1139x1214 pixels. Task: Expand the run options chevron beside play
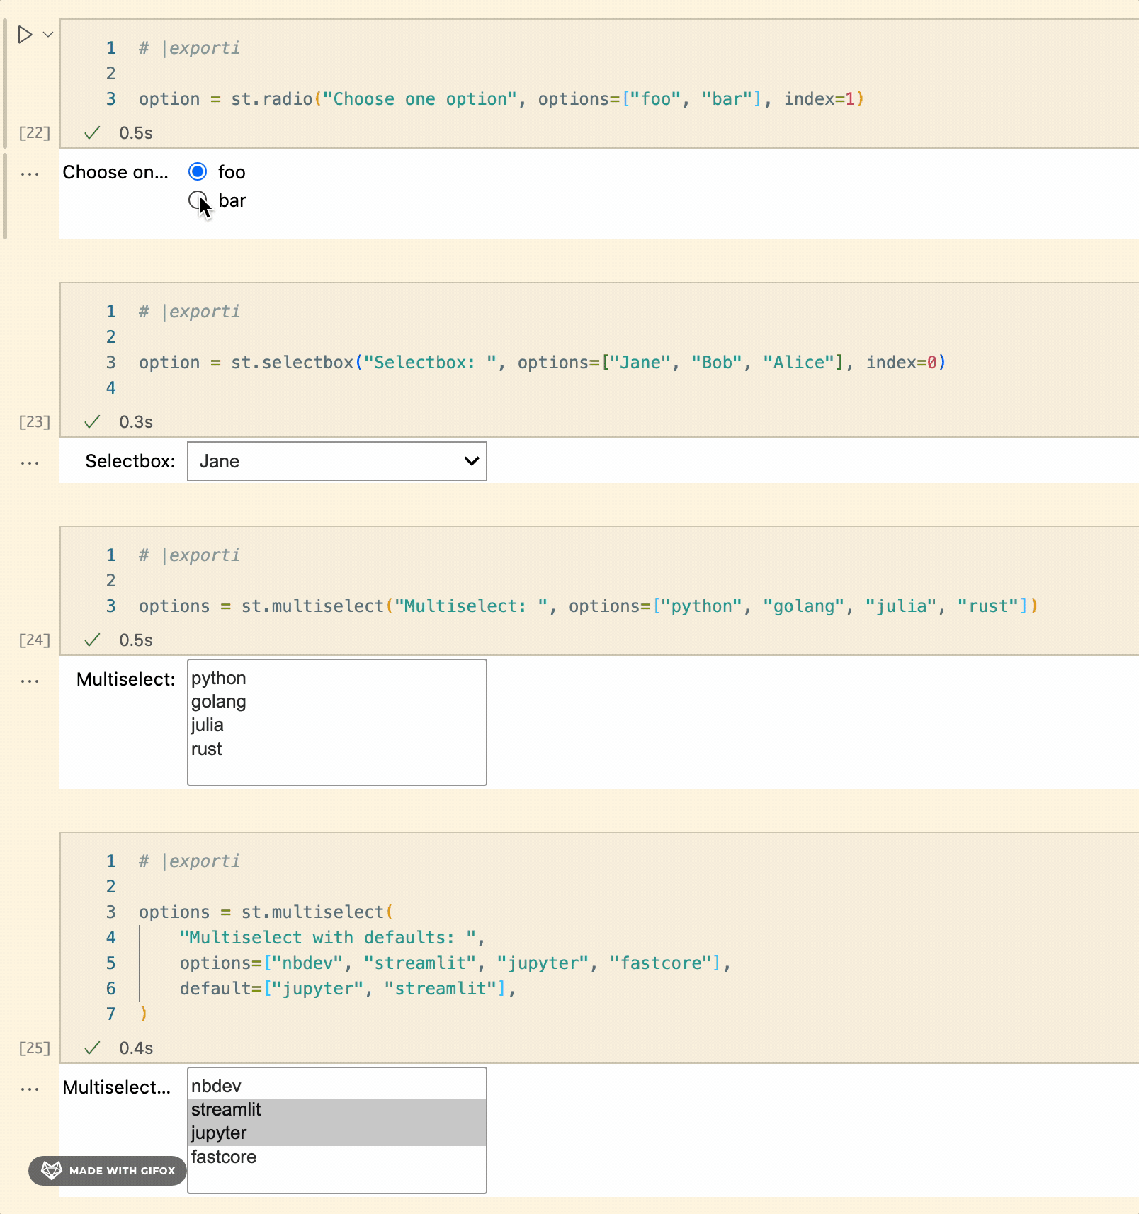(47, 34)
